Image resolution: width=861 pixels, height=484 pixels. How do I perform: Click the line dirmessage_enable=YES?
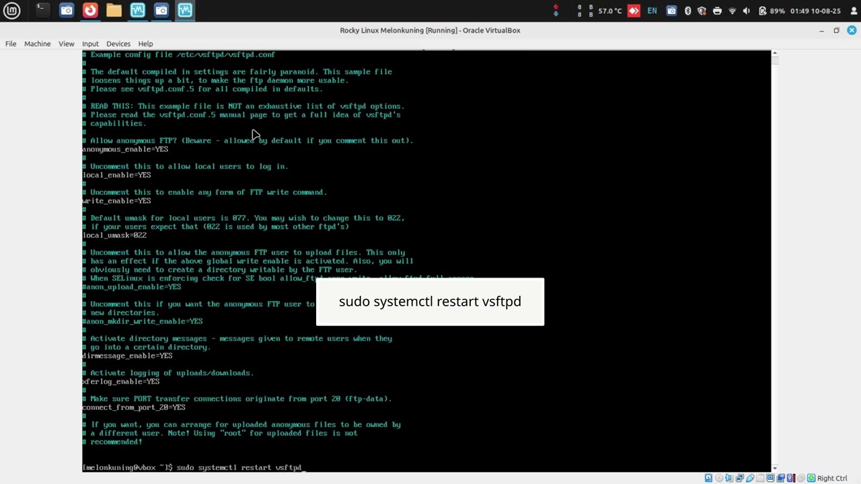[x=127, y=356]
